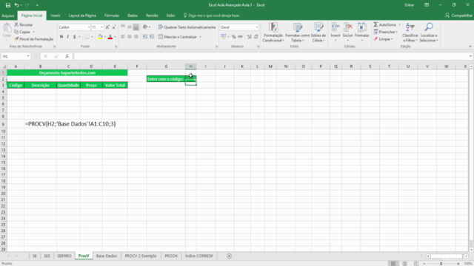
Task: Click the formula bar input field
Action: click(x=270, y=56)
